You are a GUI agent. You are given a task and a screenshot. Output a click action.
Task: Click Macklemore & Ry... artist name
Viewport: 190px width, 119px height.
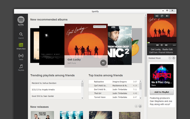120,85
